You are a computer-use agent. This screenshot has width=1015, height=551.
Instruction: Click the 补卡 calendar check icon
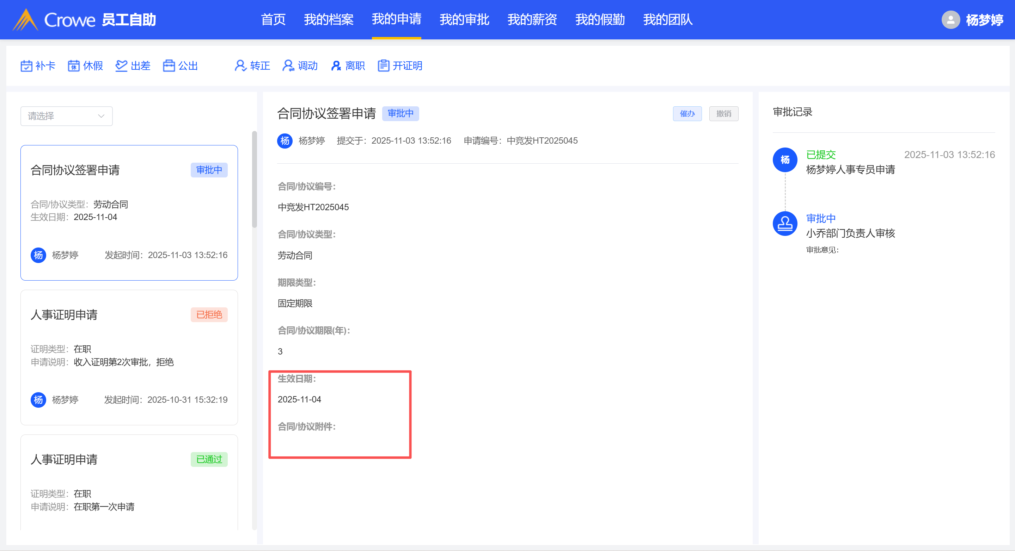pos(26,66)
